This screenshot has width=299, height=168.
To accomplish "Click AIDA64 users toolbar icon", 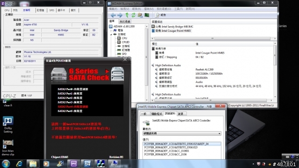I will point(140,15).
